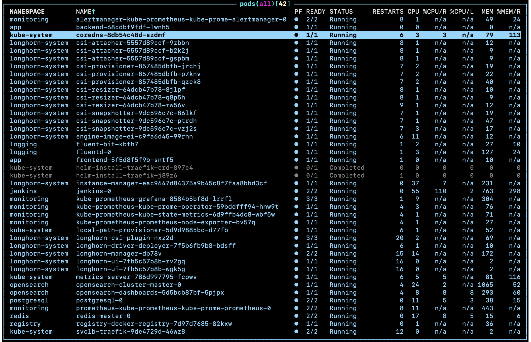
Task: Select the redis-master-0 pod name
Action: 103,316
